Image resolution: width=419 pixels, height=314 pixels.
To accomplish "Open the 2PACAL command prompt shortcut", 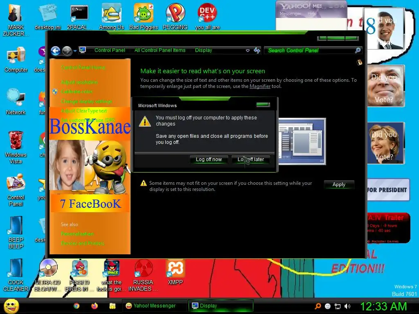I will point(79,16).
